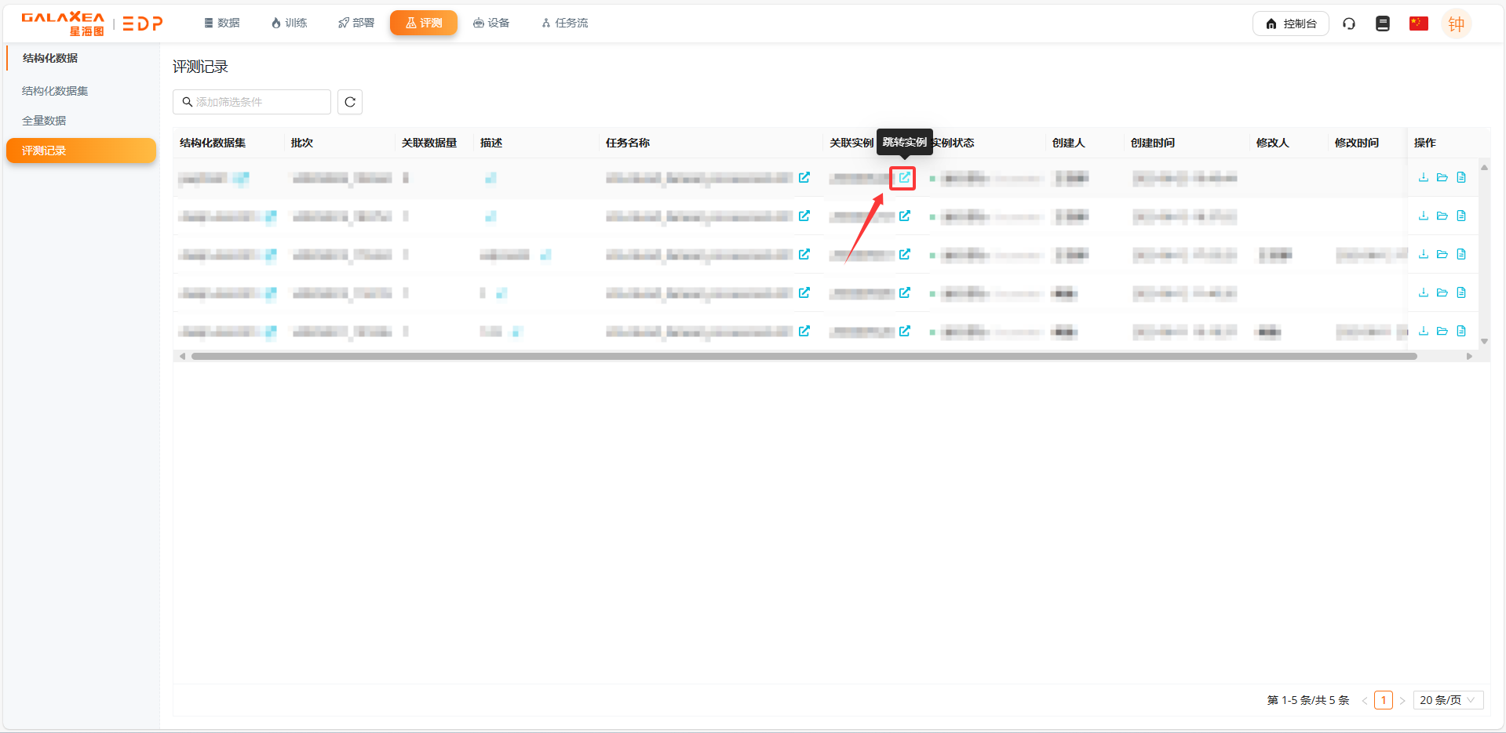The image size is (1506, 733).
Task: Open the folder icon in the second row
Action: click(x=1442, y=216)
